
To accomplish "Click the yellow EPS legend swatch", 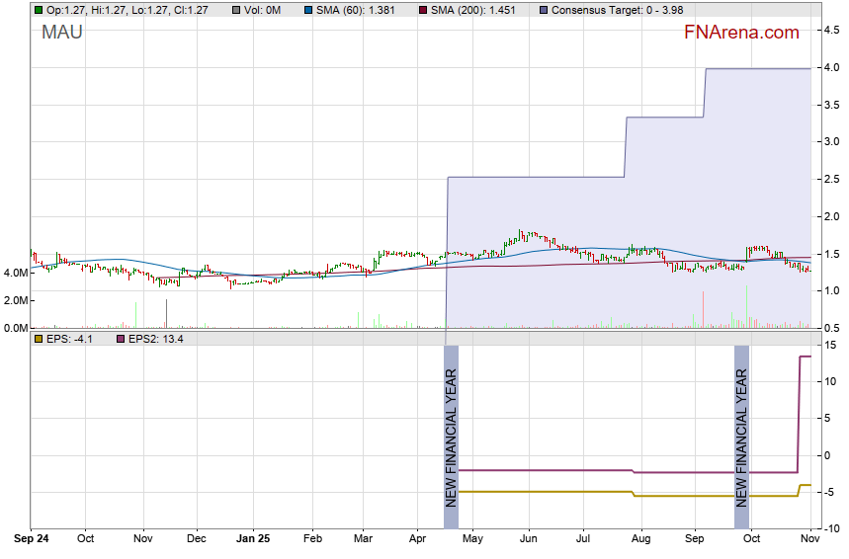I will coord(38,339).
